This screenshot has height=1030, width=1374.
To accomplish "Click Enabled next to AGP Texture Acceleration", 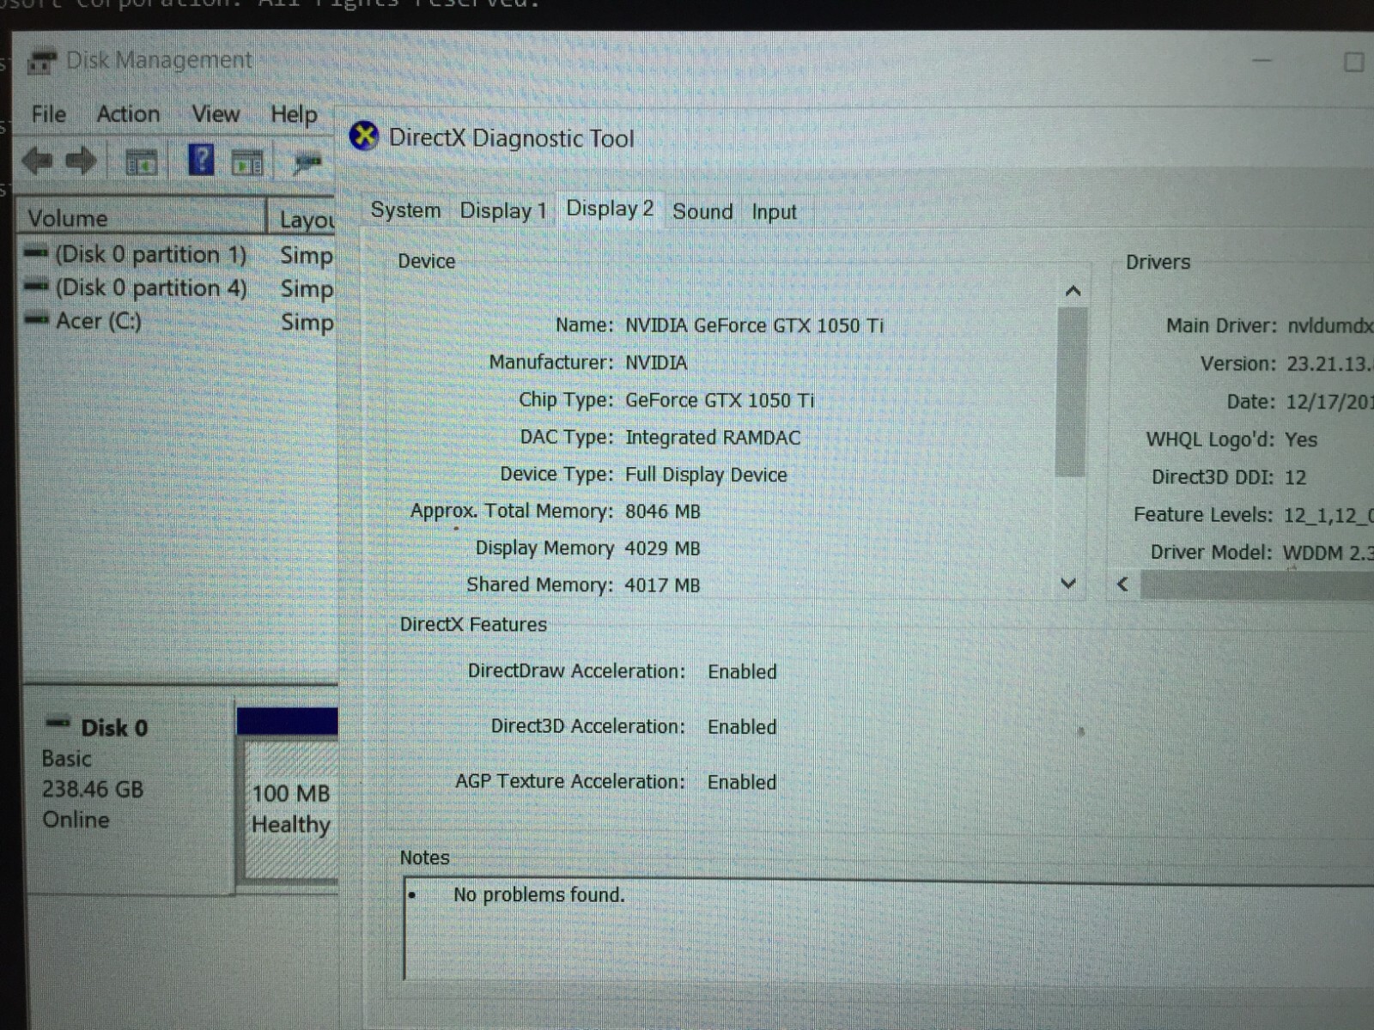I will 742,782.
